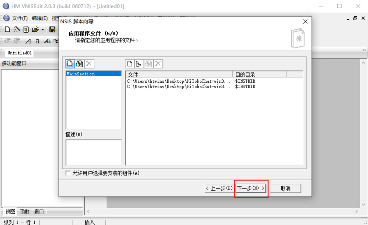Click the horizontal scrollbar left arrow

click(x=88, y=211)
